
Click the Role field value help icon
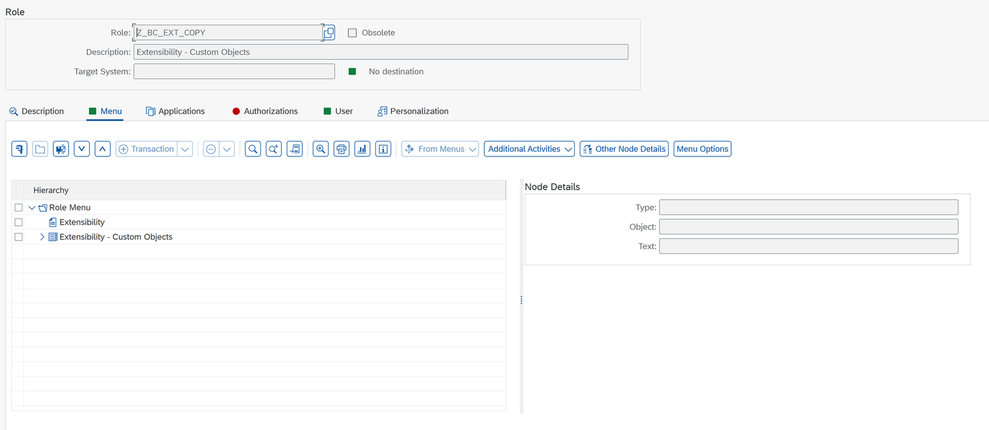click(x=329, y=33)
